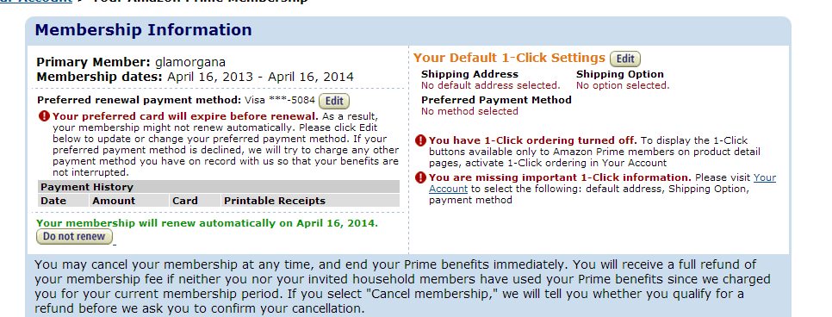The width and height of the screenshot is (832, 317).
Task: Click the Do not renew button
Action: click(x=74, y=237)
